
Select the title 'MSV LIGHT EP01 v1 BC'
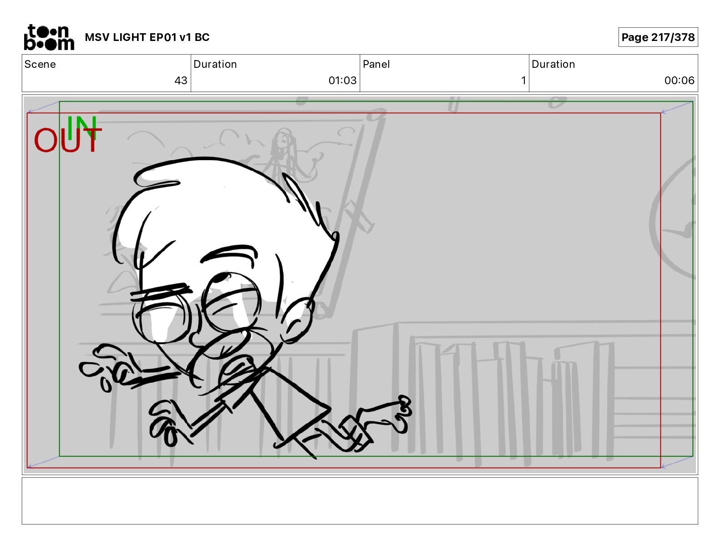[147, 37]
